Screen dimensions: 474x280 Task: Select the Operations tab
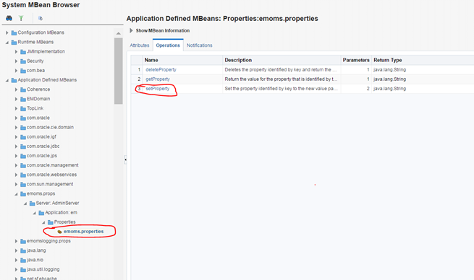(168, 45)
